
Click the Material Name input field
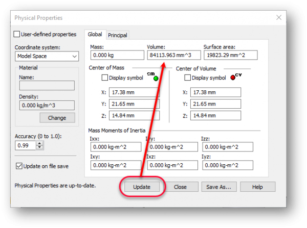click(x=47, y=86)
